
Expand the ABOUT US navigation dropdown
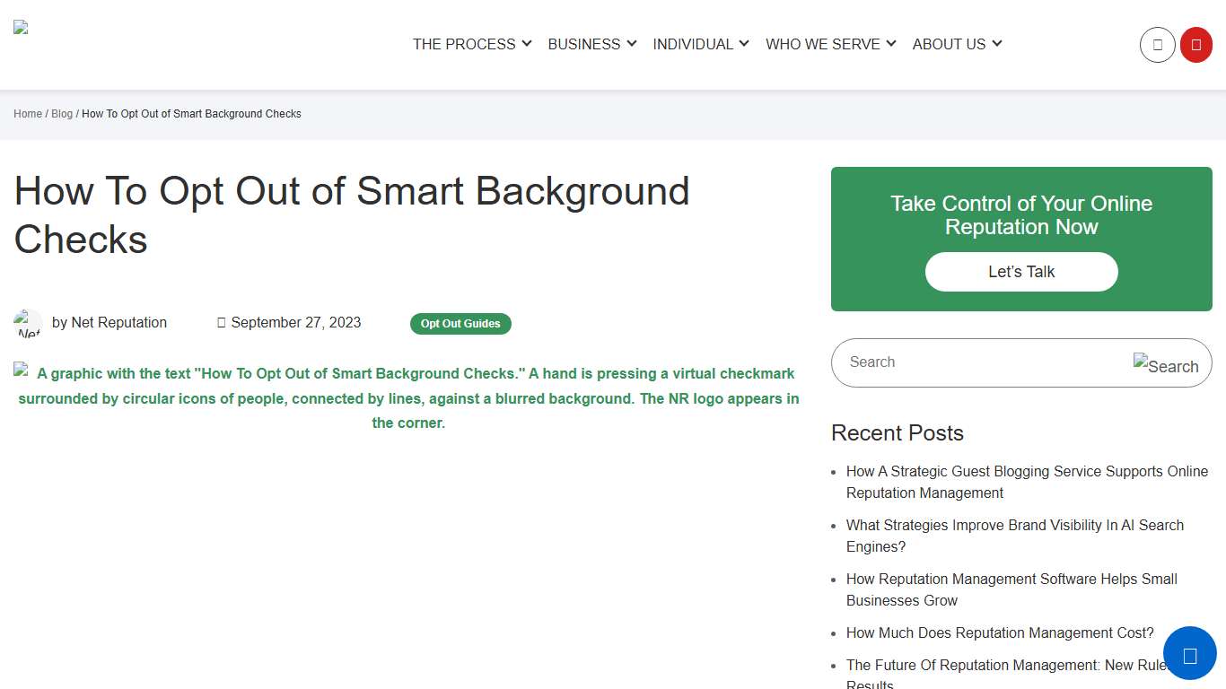pos(950,44)
